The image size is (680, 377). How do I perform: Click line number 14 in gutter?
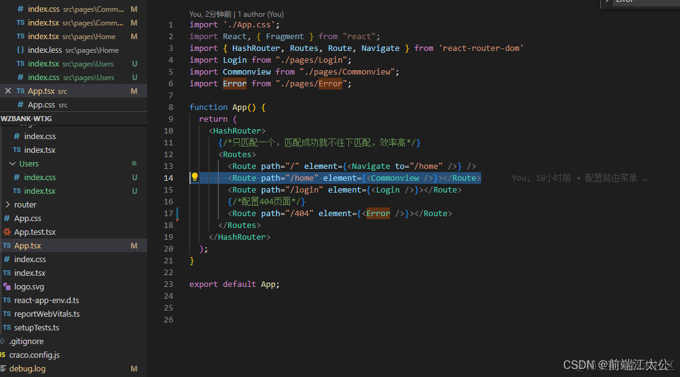click(168, 178)
